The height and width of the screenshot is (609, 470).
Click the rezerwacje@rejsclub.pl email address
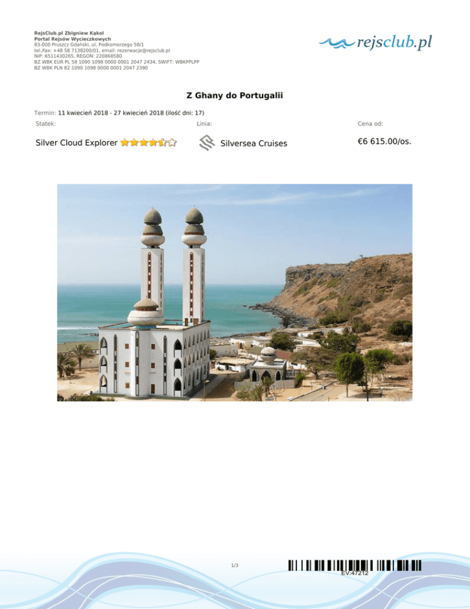click(x=144, y=50)
